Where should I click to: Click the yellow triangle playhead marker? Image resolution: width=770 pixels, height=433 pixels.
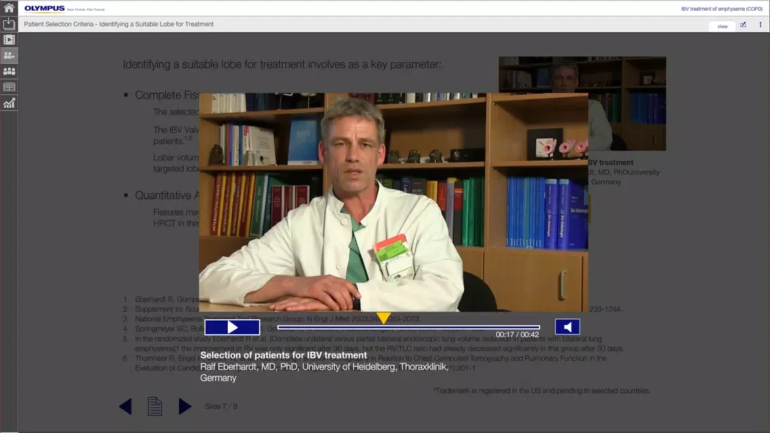pyautogui.click(x=383, y=318)
